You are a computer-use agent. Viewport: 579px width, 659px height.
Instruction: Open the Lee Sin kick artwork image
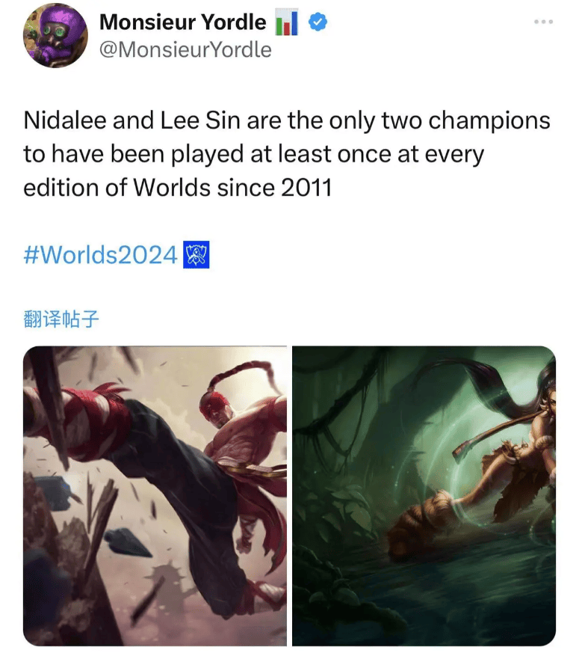155,496
